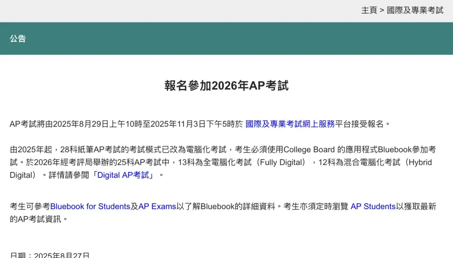Viewport: 453px width, 258px height.
Task: Open the 國際及專業考試網上服務 link
Action: (290, 124)
